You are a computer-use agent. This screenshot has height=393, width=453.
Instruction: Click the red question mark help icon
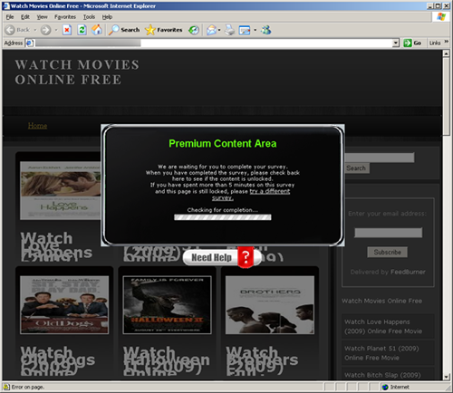pyautogui.click(x=246, y=257)
